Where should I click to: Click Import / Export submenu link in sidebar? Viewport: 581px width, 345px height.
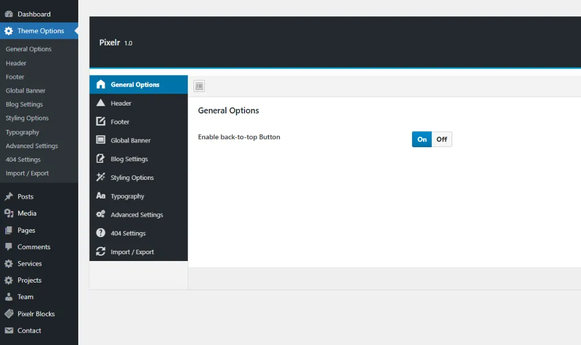point(27,174)
